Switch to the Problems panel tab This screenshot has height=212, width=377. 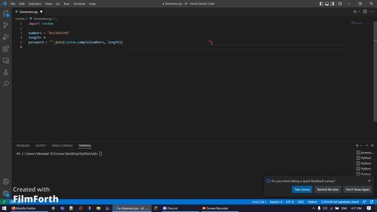pos(23,145)
